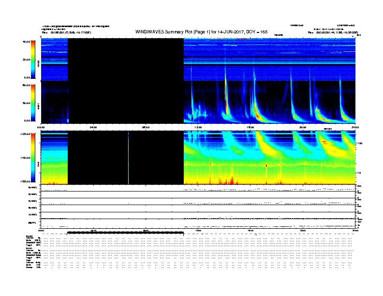The width and height of the screenshot is (383, 296).
Task: Click the 04:00 tick below the RAD1 spectrogram
Action: (93, 127)
